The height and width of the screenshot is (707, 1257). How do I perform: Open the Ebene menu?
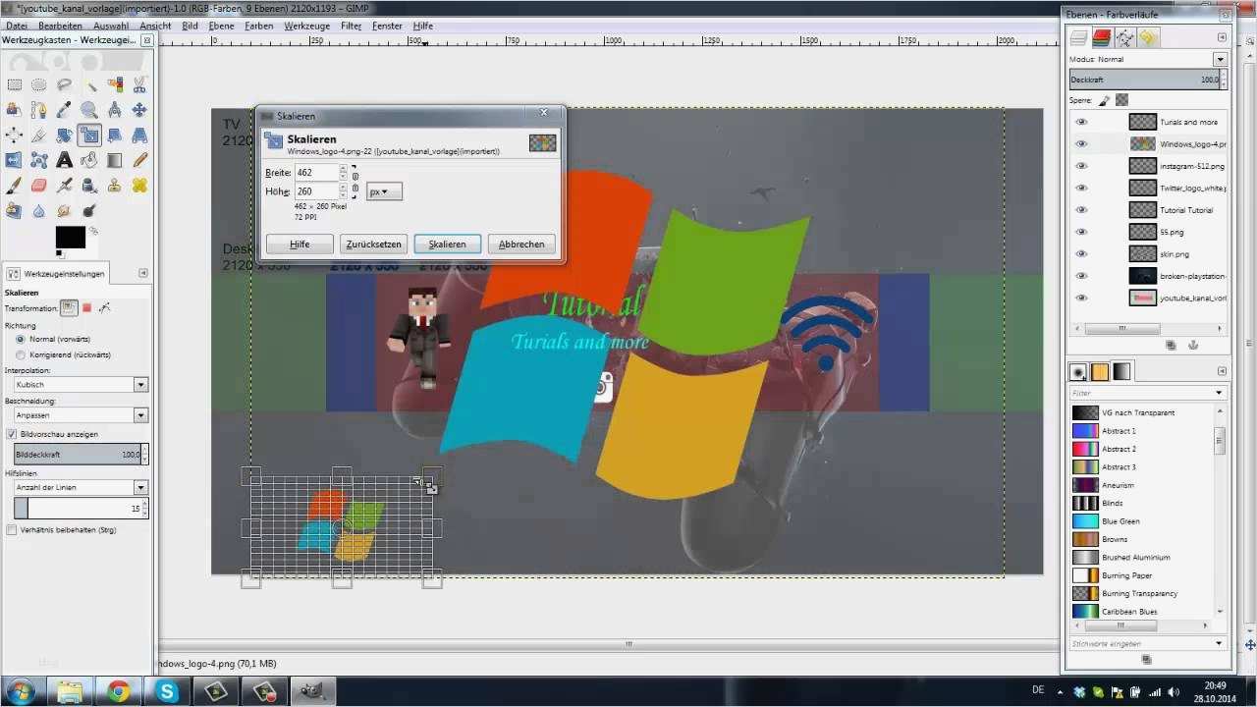click(x=221, y=26)
